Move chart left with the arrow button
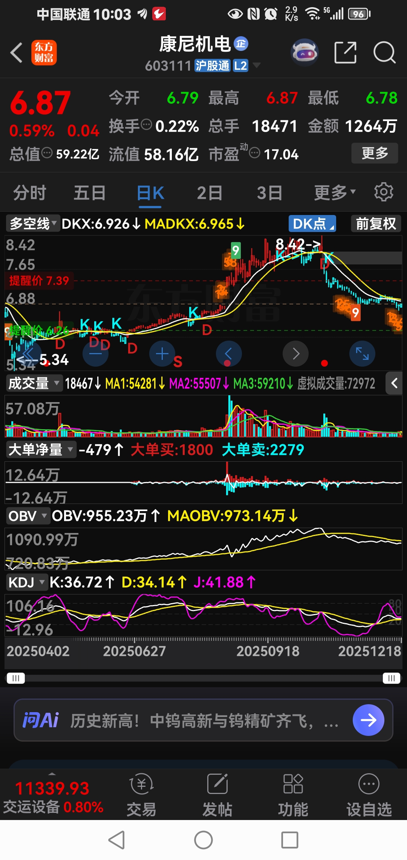The image size is (407, 860). click(x=229, y=354)
